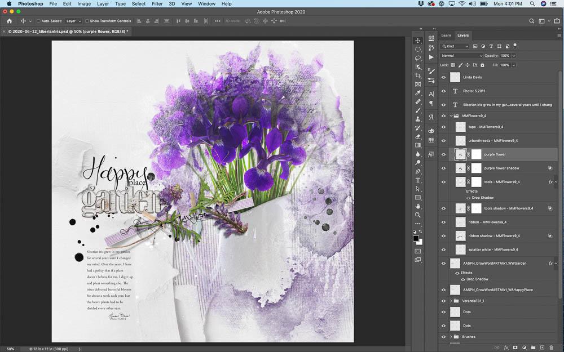564x352 pixels.
Task: Hide the purple flower layer
Action: click(x=443, y=154)
